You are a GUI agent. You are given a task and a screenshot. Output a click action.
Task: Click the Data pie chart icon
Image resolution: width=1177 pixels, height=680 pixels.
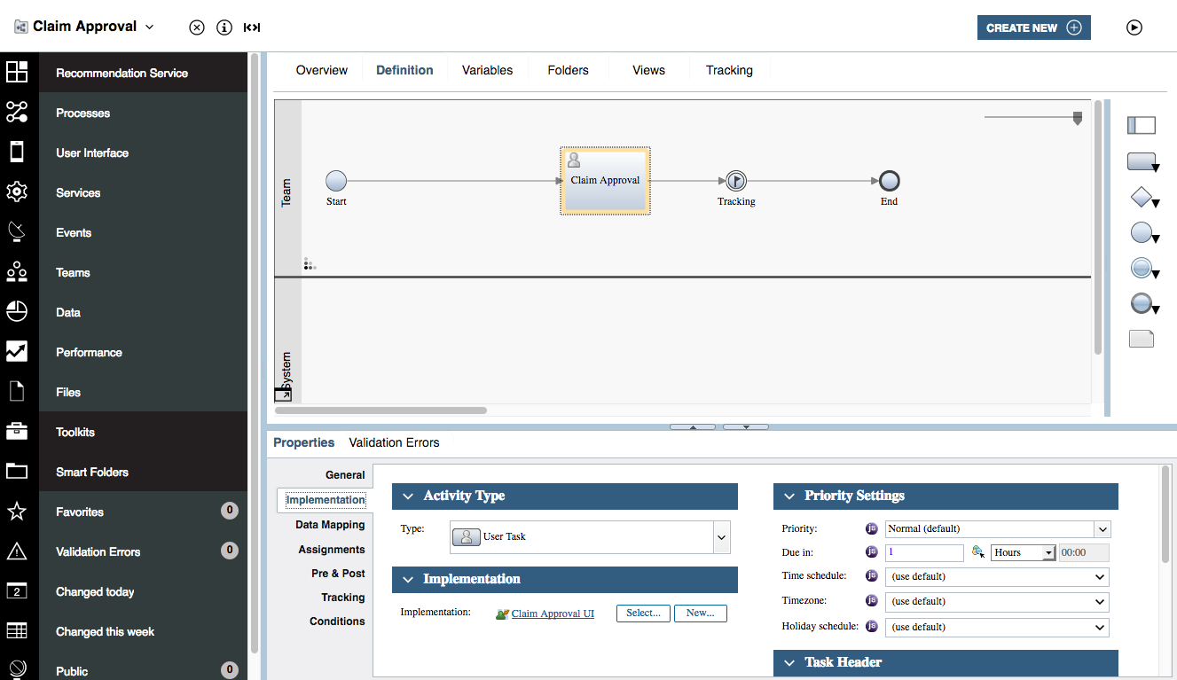(17, 311)
